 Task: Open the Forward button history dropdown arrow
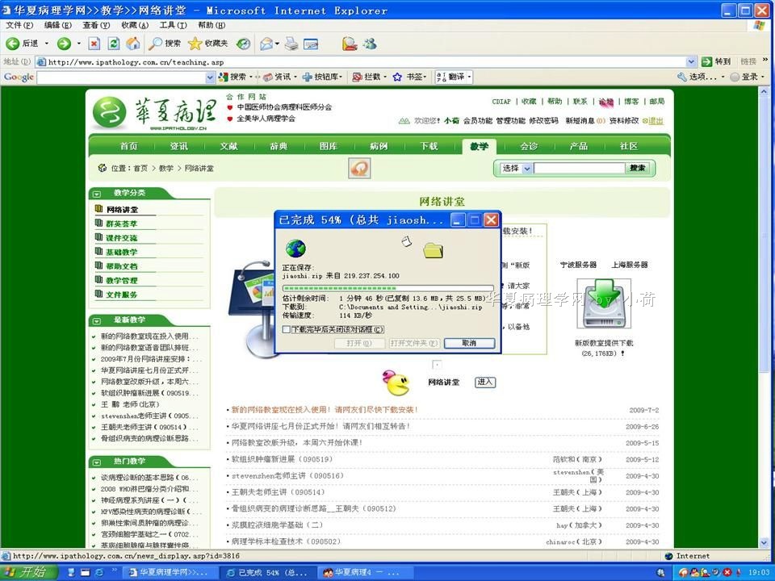[x=78, y=44]
